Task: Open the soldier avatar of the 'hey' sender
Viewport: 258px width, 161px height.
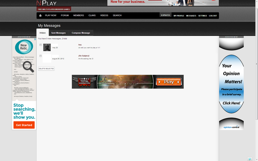Action: 47,47
